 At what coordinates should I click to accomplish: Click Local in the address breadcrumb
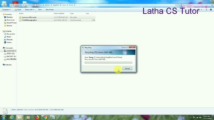pyautogui.click(x=64, y=5)
